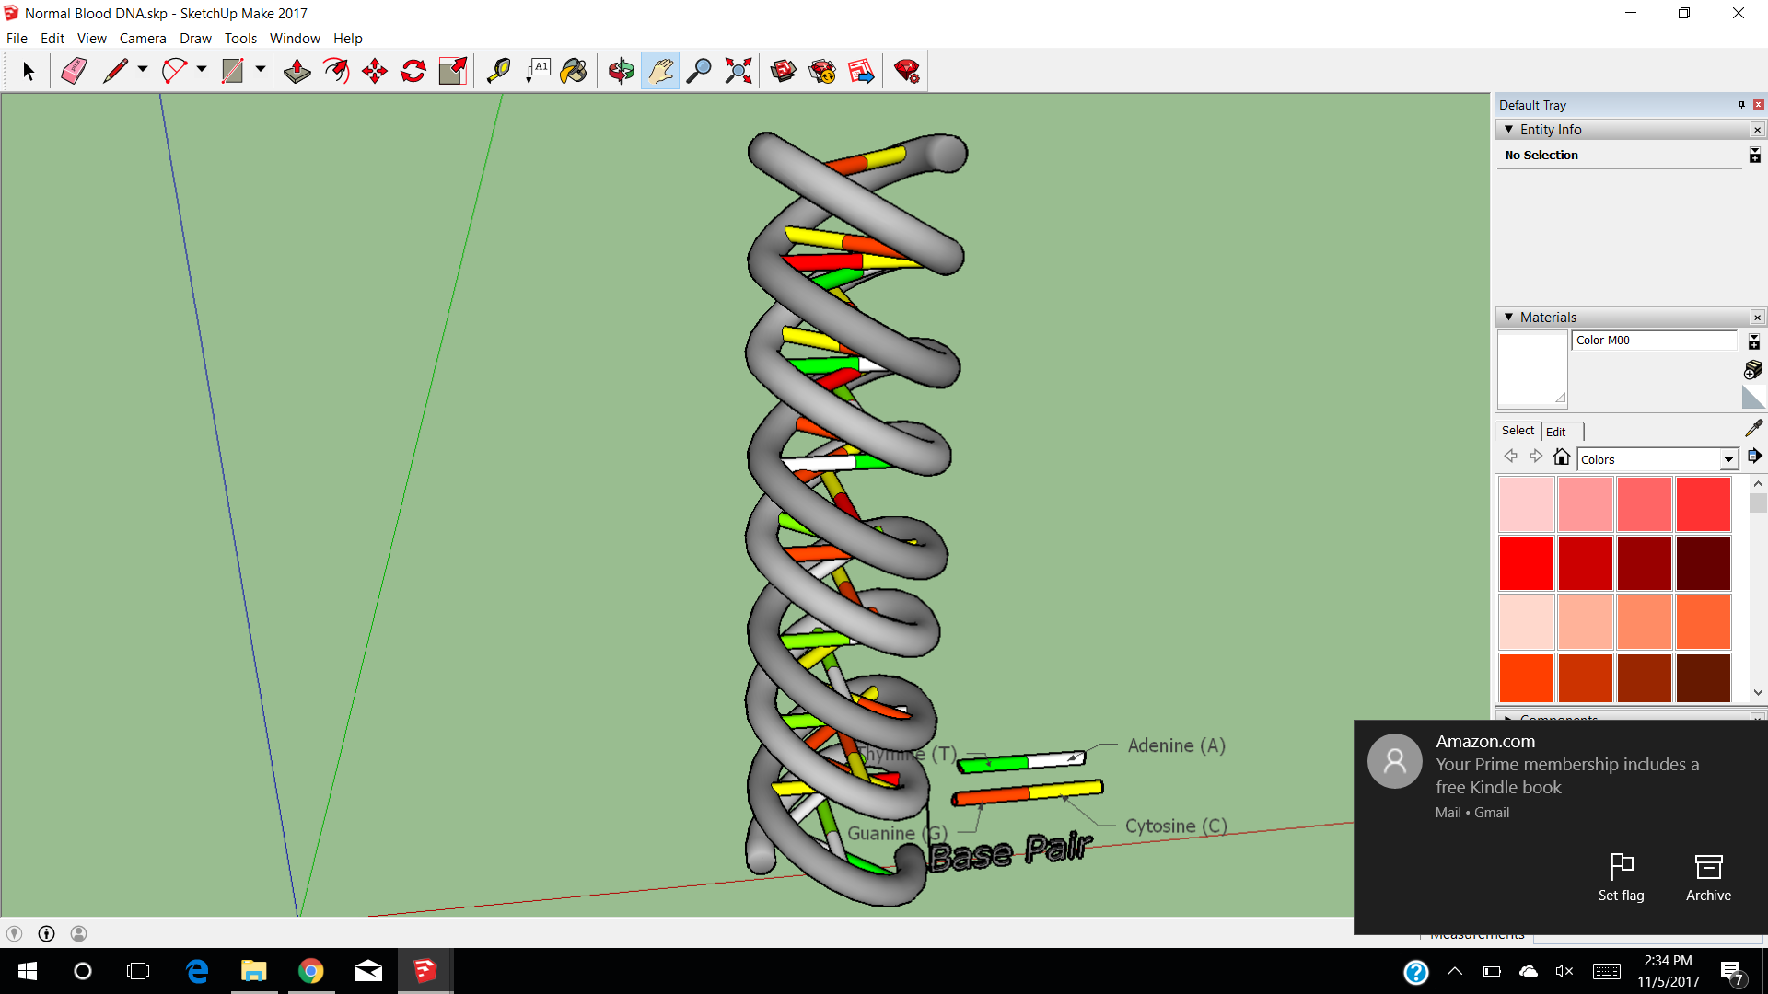The height and width of the screenshot is (994, 1768).
Task: Open the Colors library dropdown
Action: [x=1727, y=459]
